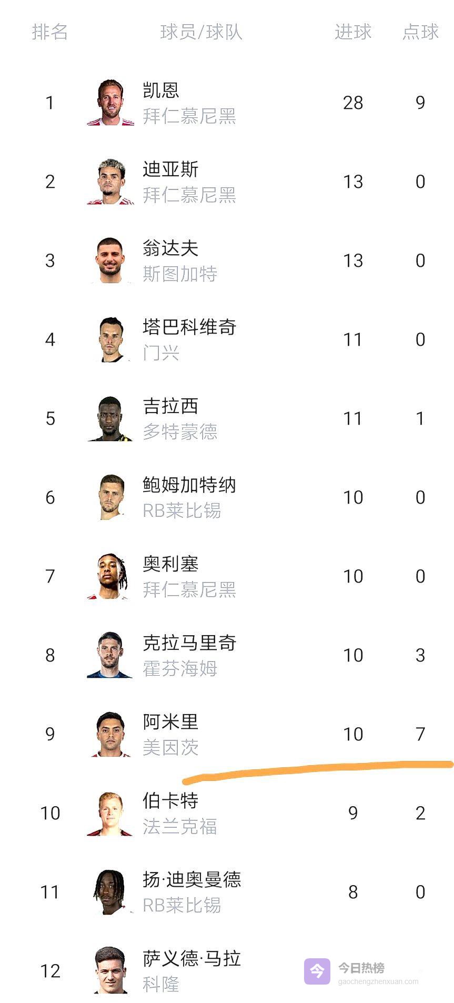Open 萨义德·马拉 player name
Viewport: 454px width, 1003px height.
191,958
